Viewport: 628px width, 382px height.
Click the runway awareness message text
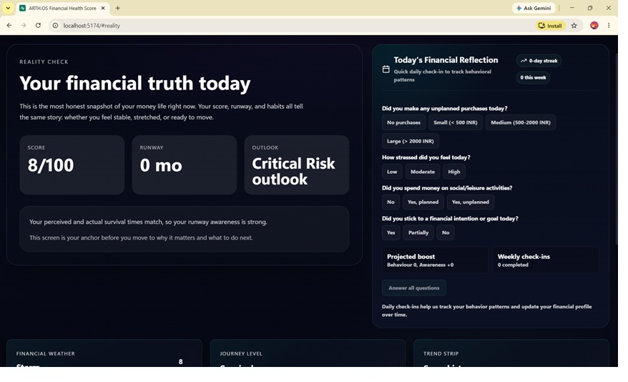click(x=148, y=222)
